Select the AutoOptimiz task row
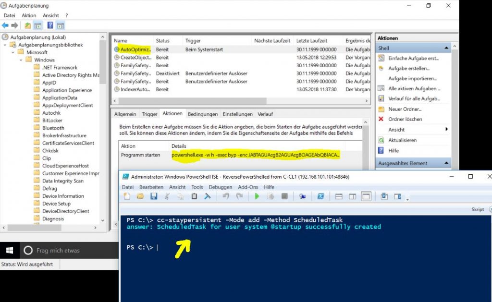The width and height of the screenshot is (492, 302). click(x=241, y=49)
